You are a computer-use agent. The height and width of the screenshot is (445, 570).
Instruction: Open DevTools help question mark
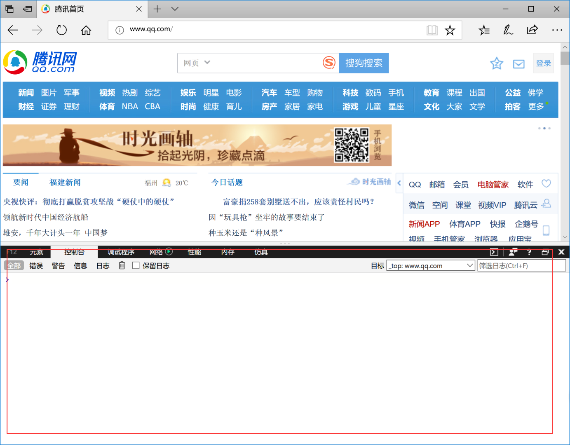[529, 252]
